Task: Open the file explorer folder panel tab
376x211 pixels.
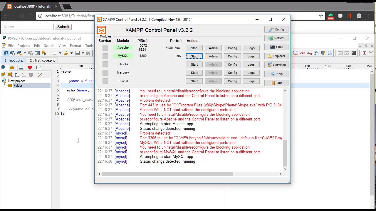Action: tap(12, 68)
